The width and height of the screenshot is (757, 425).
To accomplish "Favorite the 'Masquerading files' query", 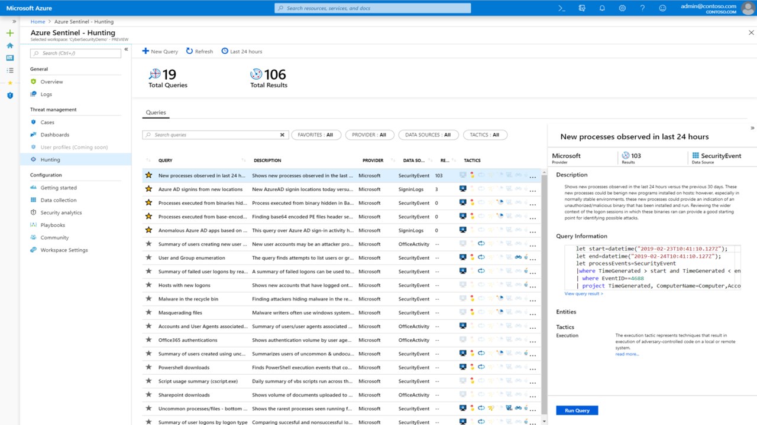I will point(149,312).
